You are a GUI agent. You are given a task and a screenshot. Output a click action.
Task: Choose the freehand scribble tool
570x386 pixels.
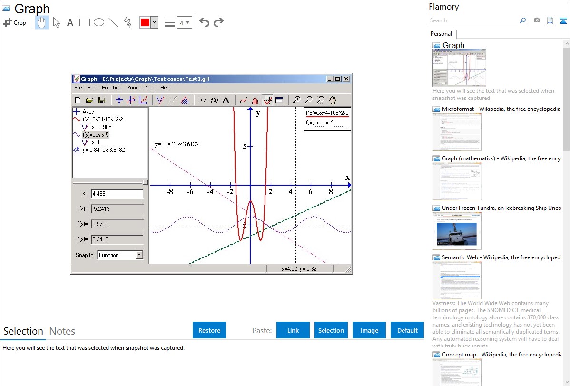pos(127,22)
